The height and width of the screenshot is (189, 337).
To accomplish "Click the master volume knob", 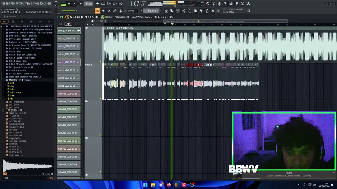I will click(x=56, y=3).
